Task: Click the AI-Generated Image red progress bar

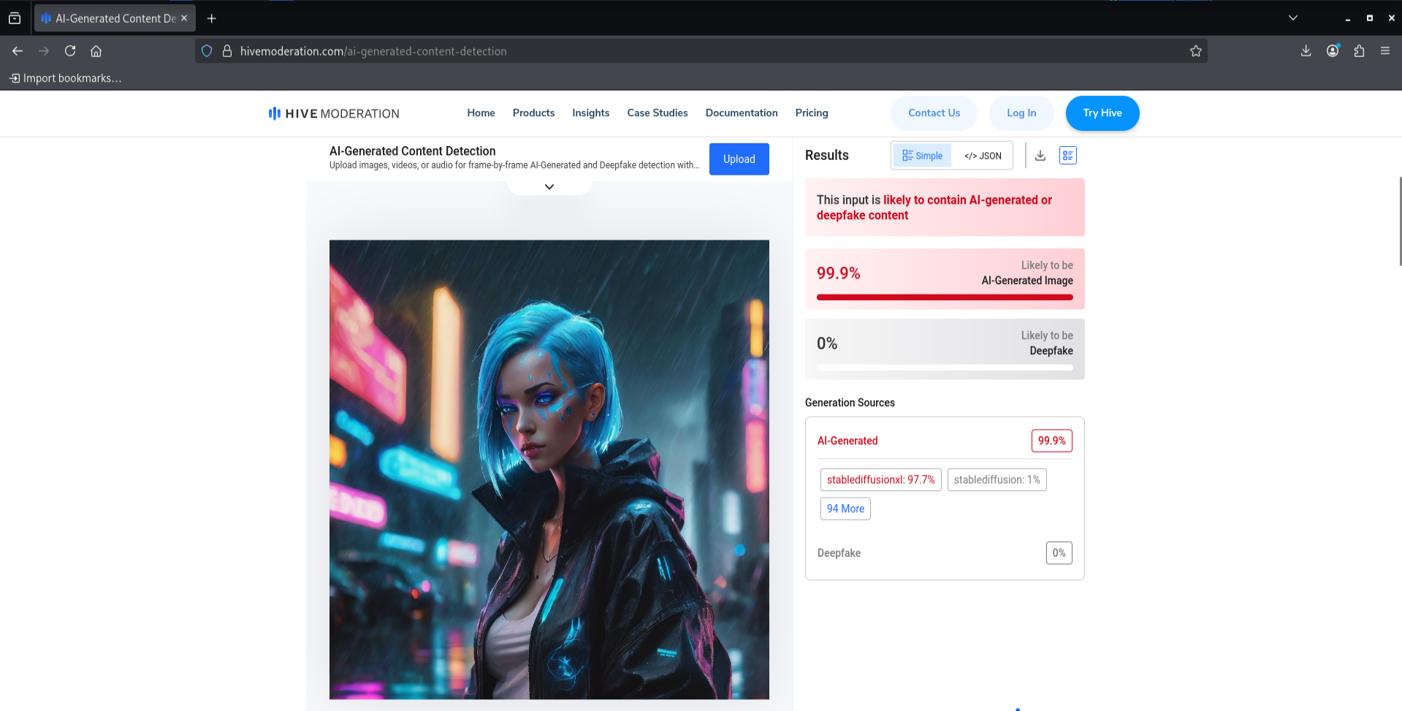Action: coord(945,297)
